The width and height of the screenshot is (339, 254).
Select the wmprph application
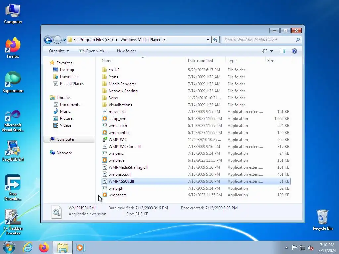point(195,188)
